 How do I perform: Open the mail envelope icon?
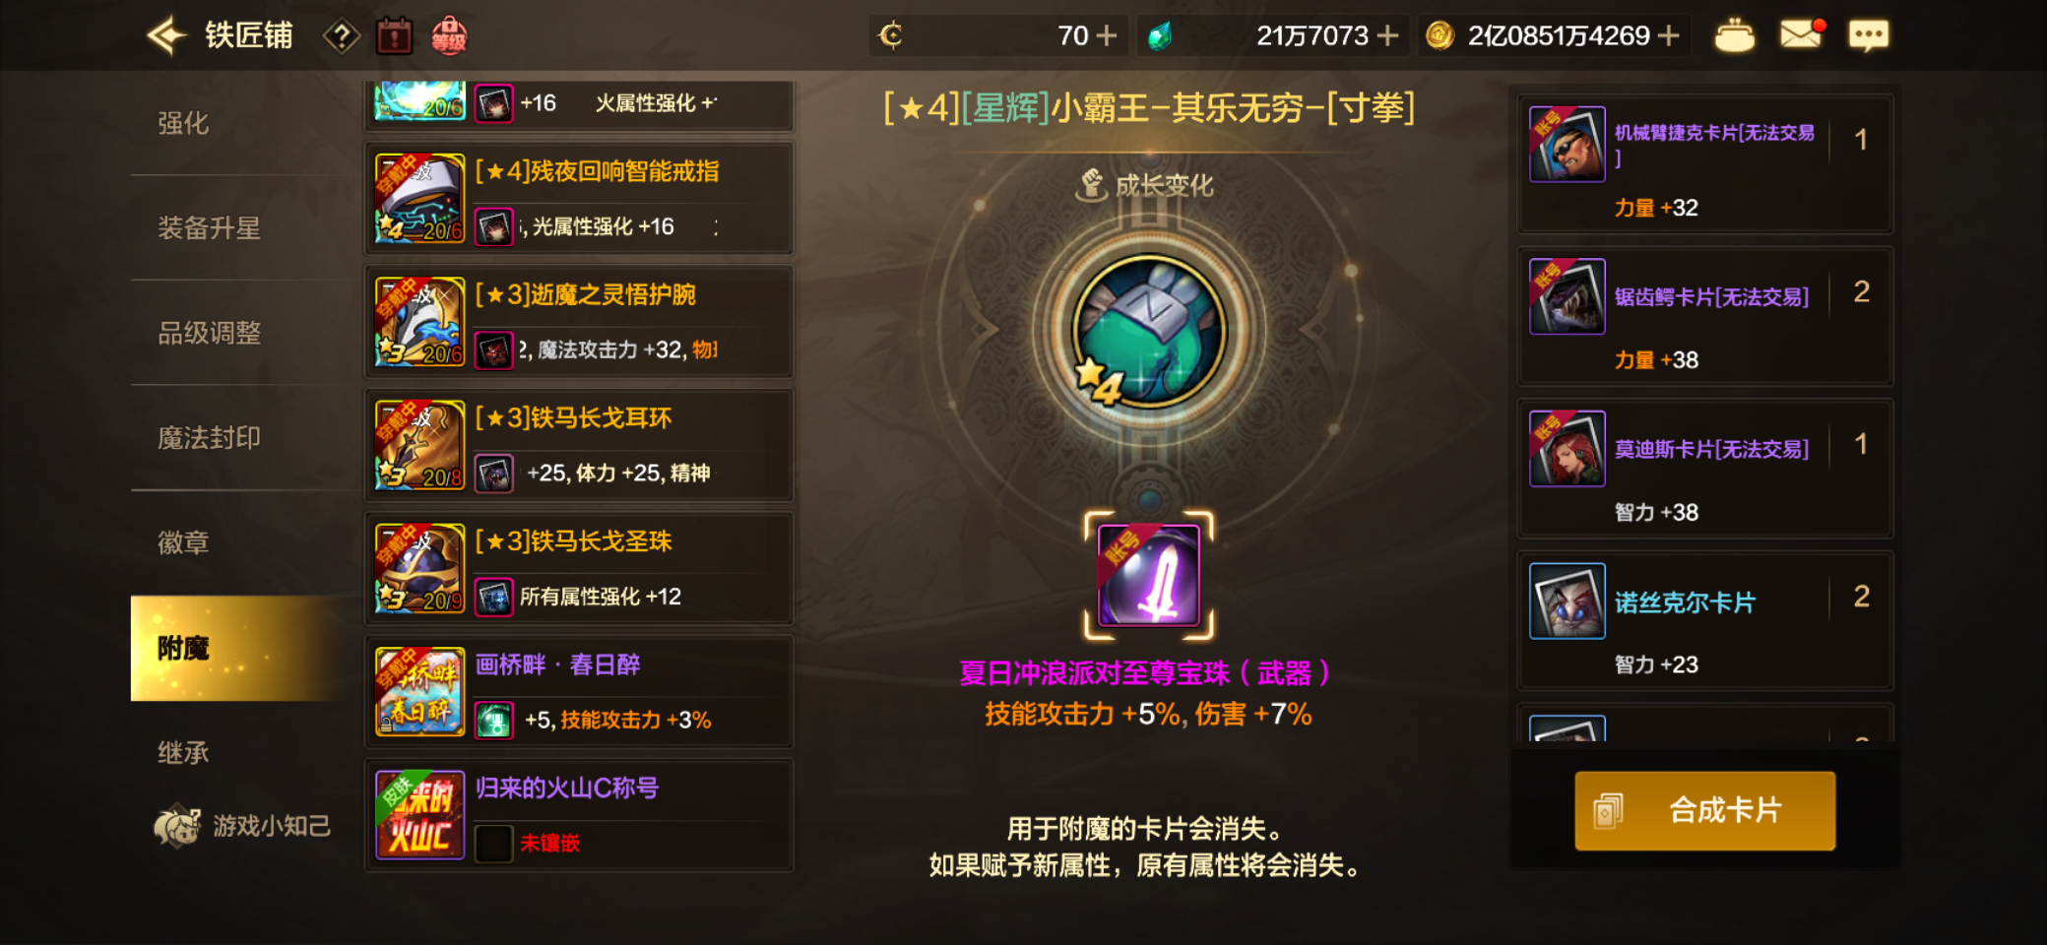pos(1802,34)
